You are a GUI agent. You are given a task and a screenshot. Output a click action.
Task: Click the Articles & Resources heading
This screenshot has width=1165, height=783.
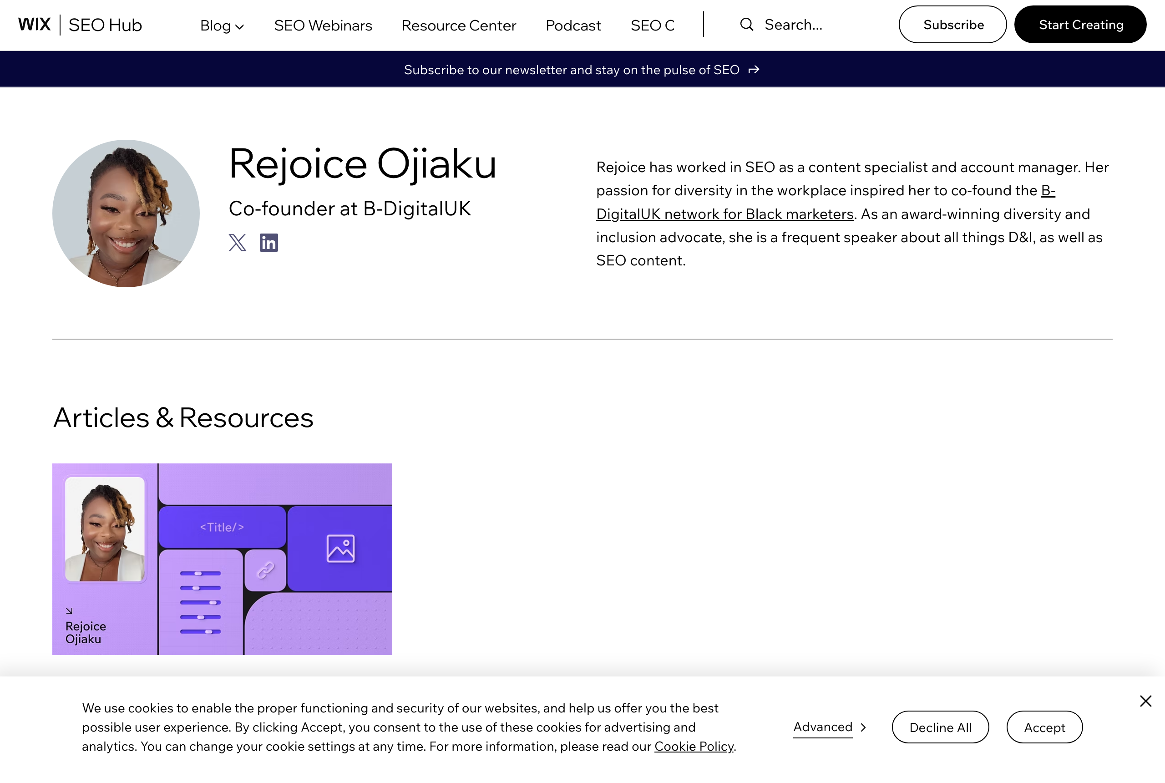[183, 417]
